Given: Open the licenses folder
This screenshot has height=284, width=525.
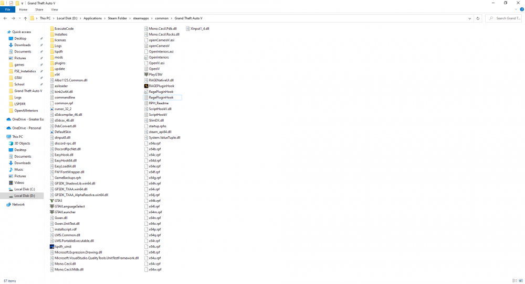Looking at the screenshot, I should pos(58,40).
